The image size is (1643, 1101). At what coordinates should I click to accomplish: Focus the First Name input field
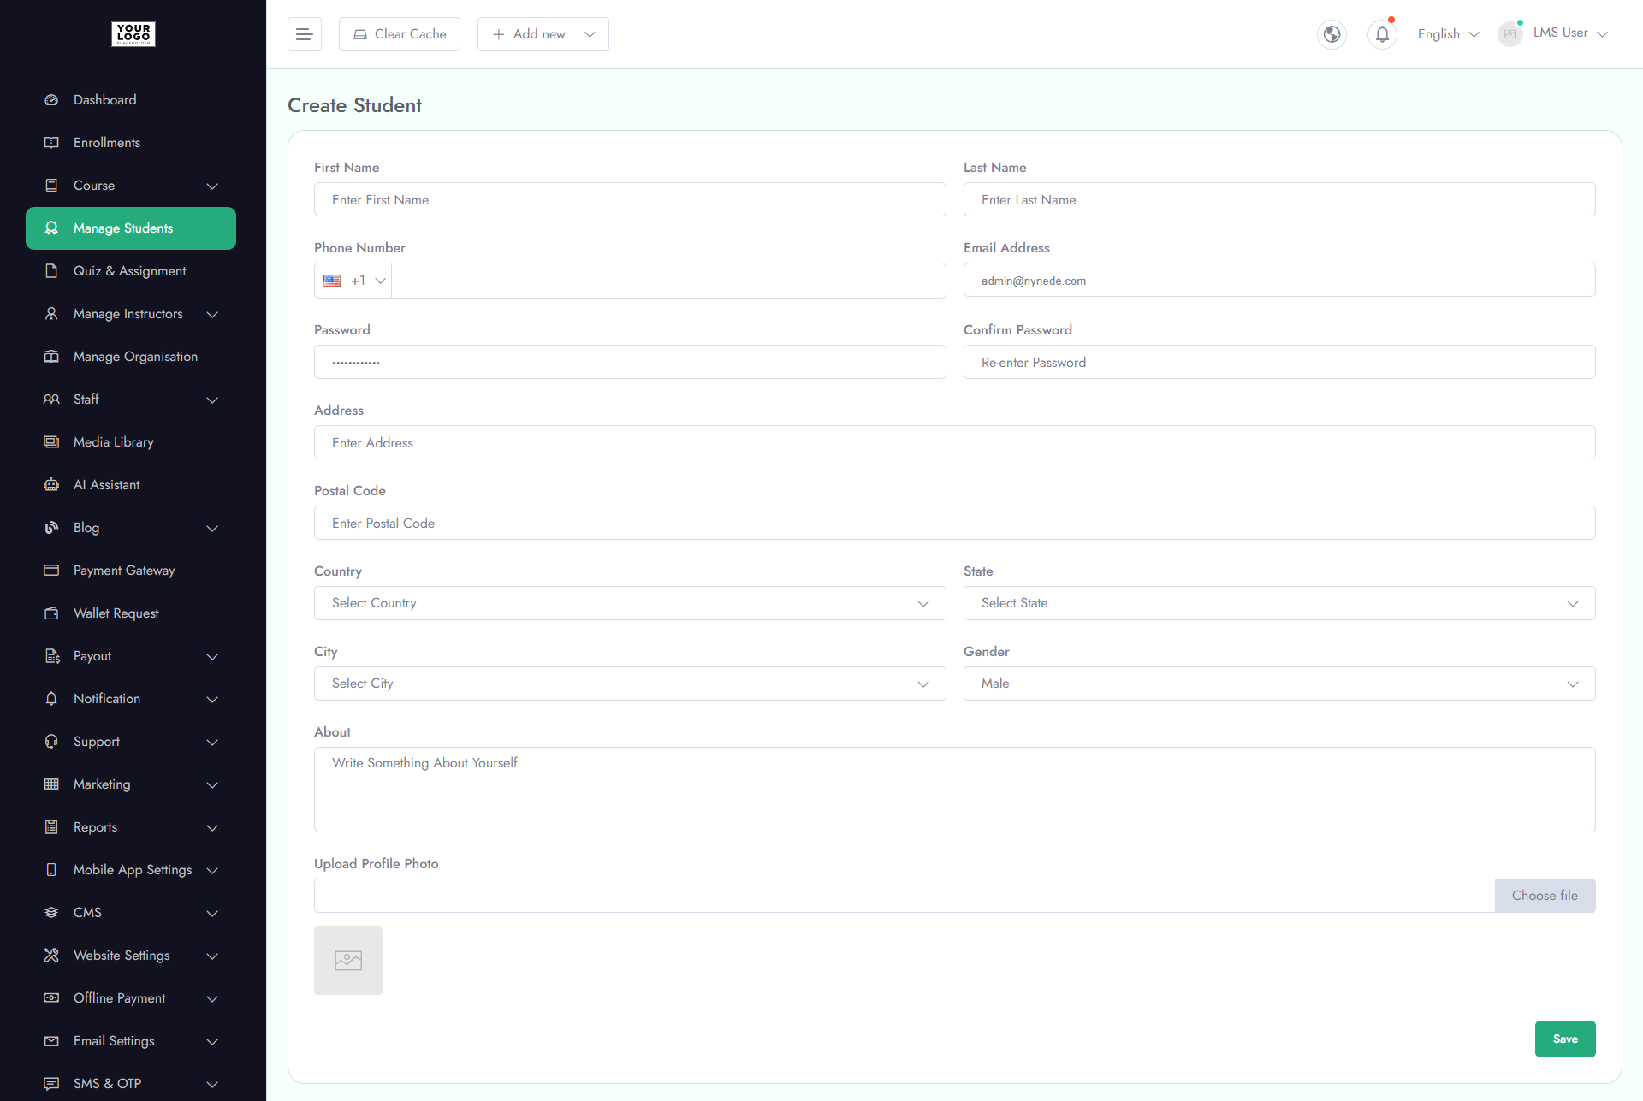[630, 199]
